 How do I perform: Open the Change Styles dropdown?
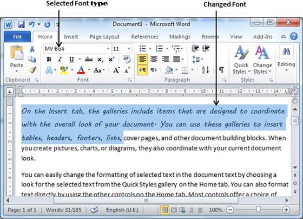[x=262, y=60]
